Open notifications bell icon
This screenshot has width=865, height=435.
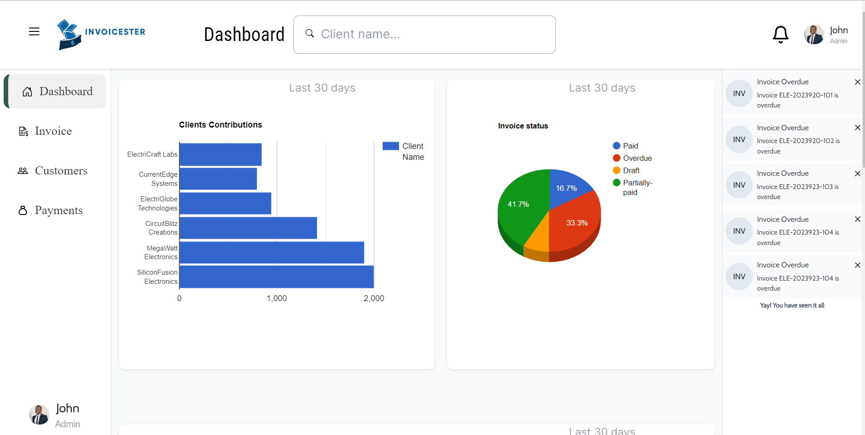pyautogui.click(x=781, y=34)
